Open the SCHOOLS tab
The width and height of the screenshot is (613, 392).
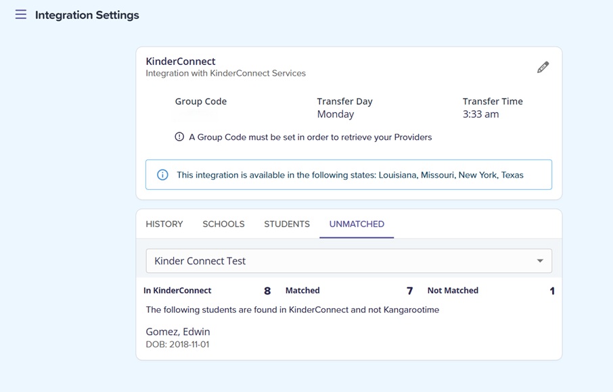tap(223, 224)
